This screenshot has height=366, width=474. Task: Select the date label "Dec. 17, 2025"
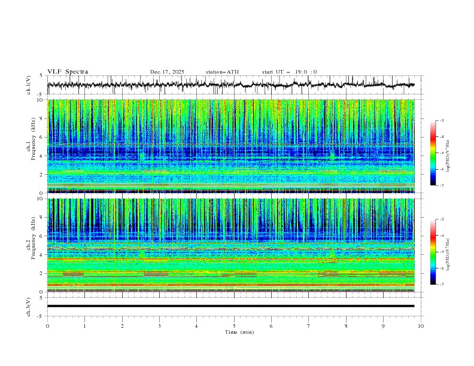(167, 72)
